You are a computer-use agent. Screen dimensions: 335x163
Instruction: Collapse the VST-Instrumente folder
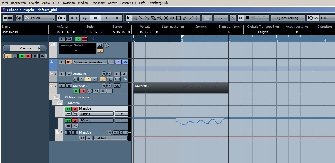pos(57,97)
